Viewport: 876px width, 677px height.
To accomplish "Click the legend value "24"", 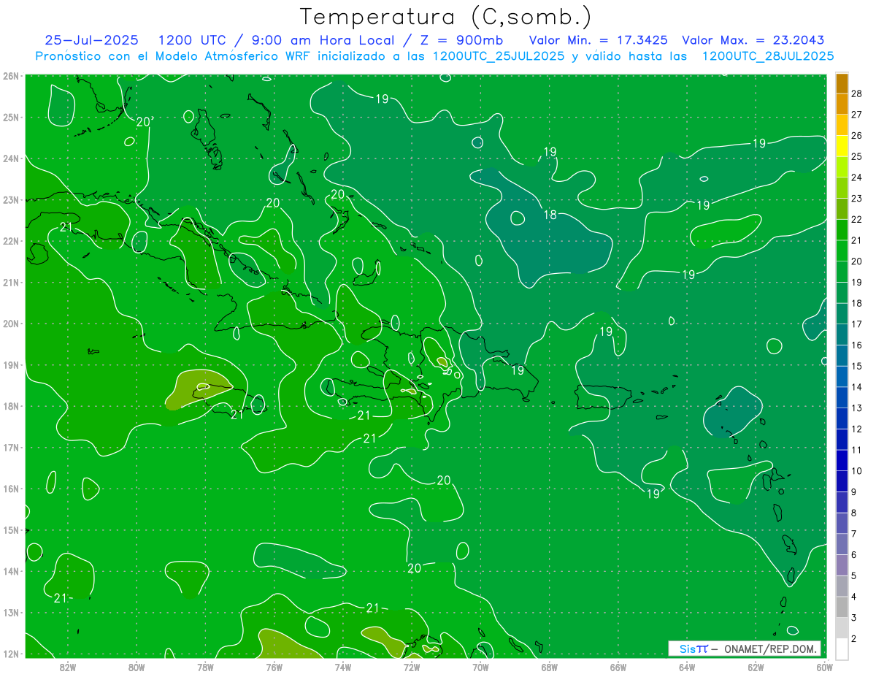I will pyautogui.click(x=856, y=177).
